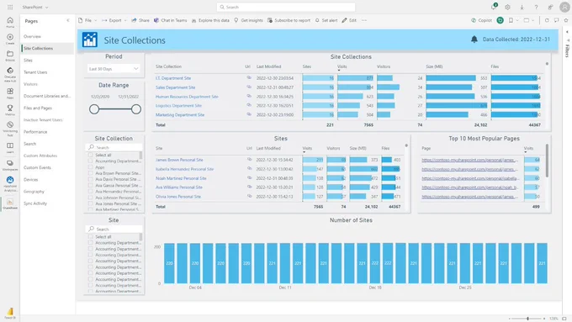Check Select all in Site filter
The height and width of the screenshot is (322, 572).
pyautogui.click(x=91, y=237)
